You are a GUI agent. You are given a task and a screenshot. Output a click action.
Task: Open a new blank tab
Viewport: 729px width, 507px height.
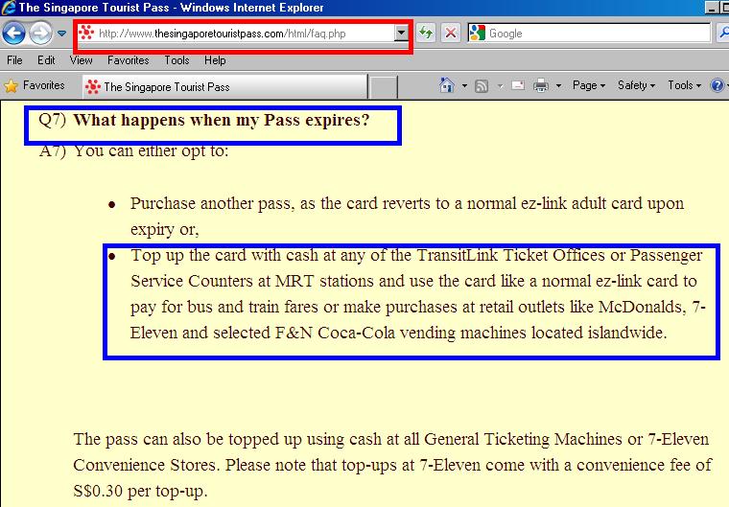pos(384,87)
